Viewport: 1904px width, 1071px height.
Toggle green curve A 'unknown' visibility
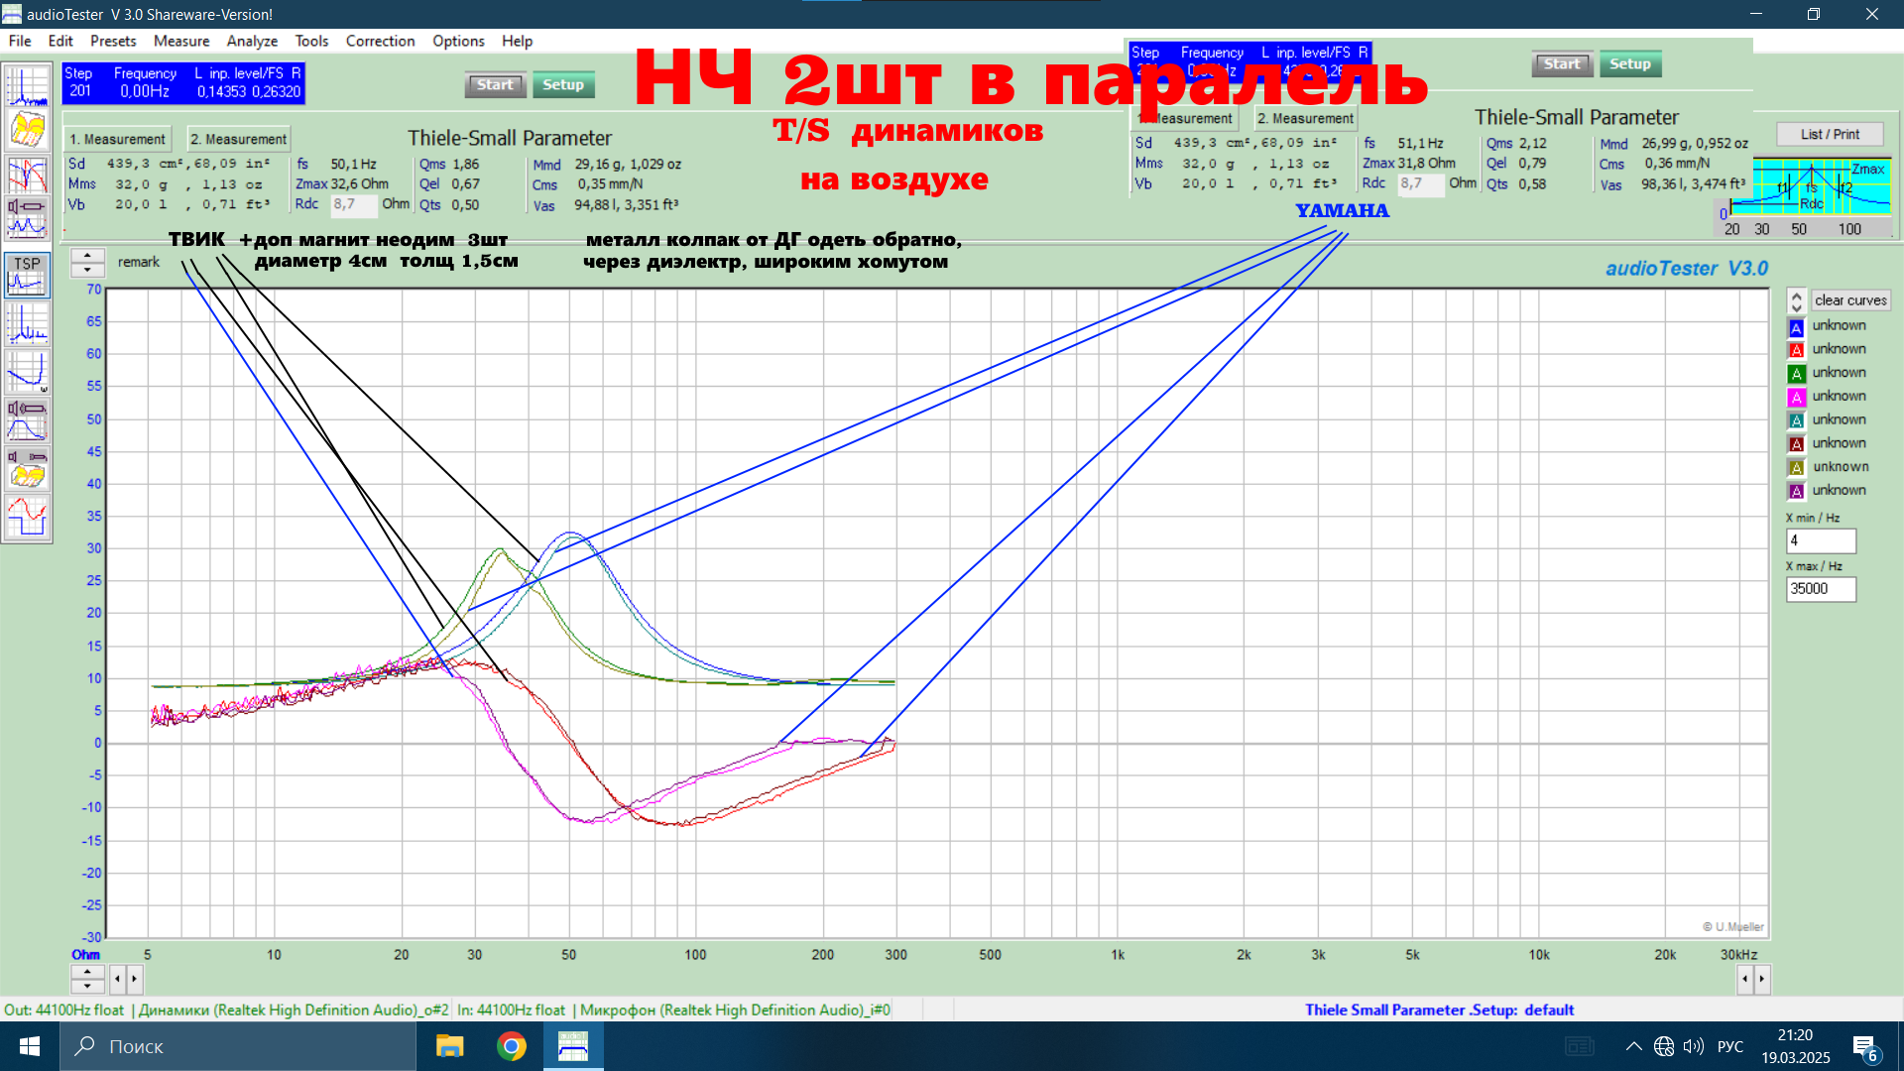pos(1796,374)
